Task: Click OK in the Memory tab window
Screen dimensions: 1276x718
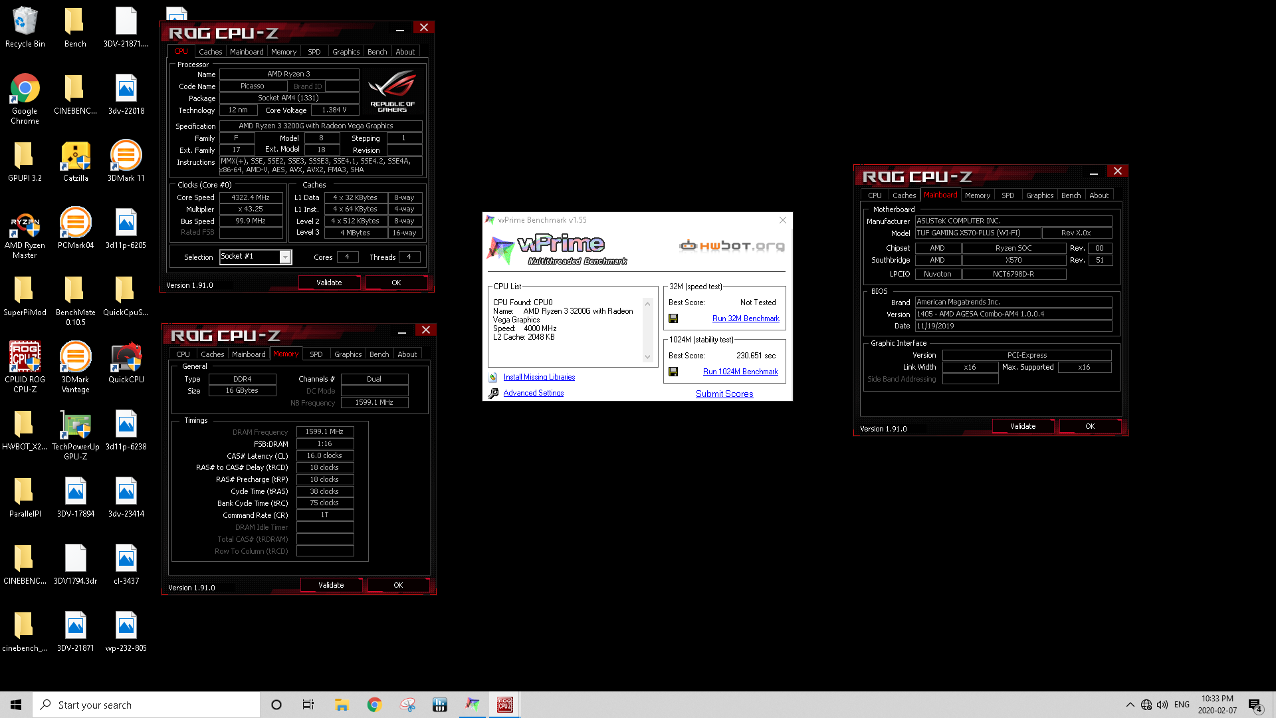Action: click(398, 585)
